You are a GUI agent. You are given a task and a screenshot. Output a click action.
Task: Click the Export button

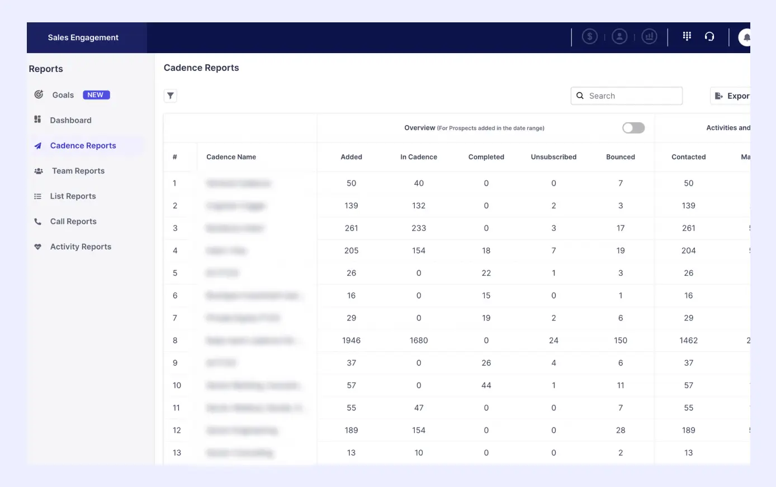coord(732,96)
